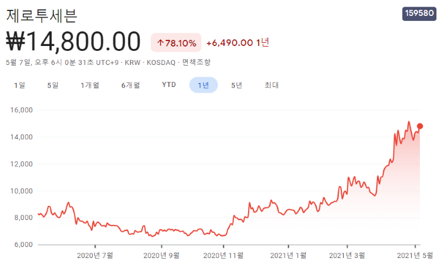Click the 16,000 y-axis label

click(x=21, y=110)
